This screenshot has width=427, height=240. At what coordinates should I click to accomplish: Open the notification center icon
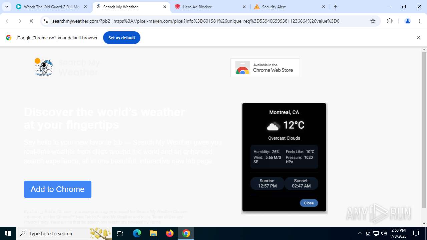(x=416, y=233)
